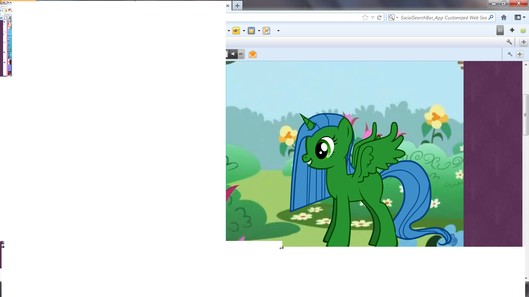Click the scissors clipping toolbar icon
Image resolution: width=529 pixels, height=297 pixels.
pos(266,31)
